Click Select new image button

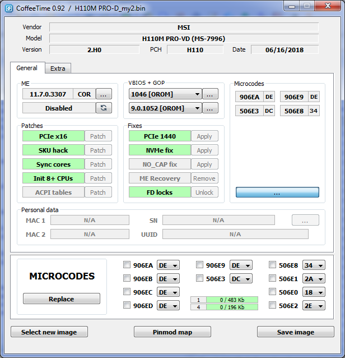pos(49,332)
